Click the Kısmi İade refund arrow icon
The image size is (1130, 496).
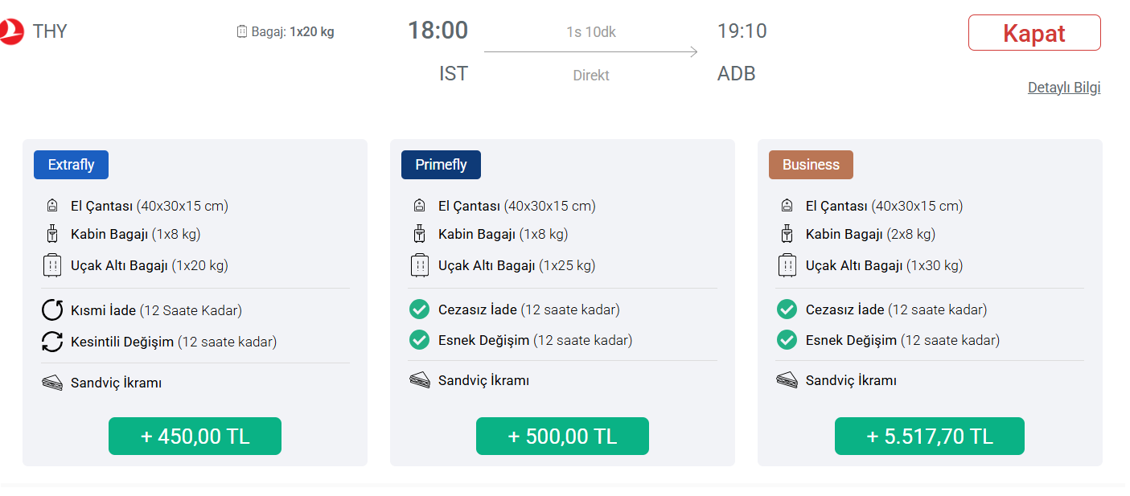click(52, 310)
